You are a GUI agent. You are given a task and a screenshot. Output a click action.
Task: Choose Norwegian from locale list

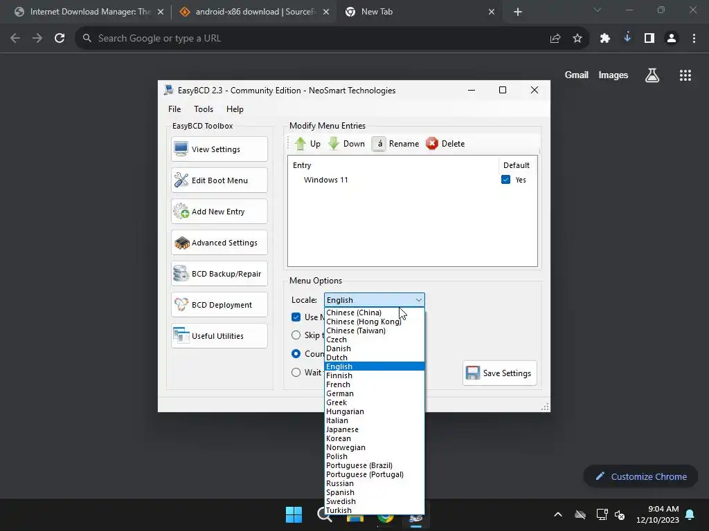click(375, 447)
